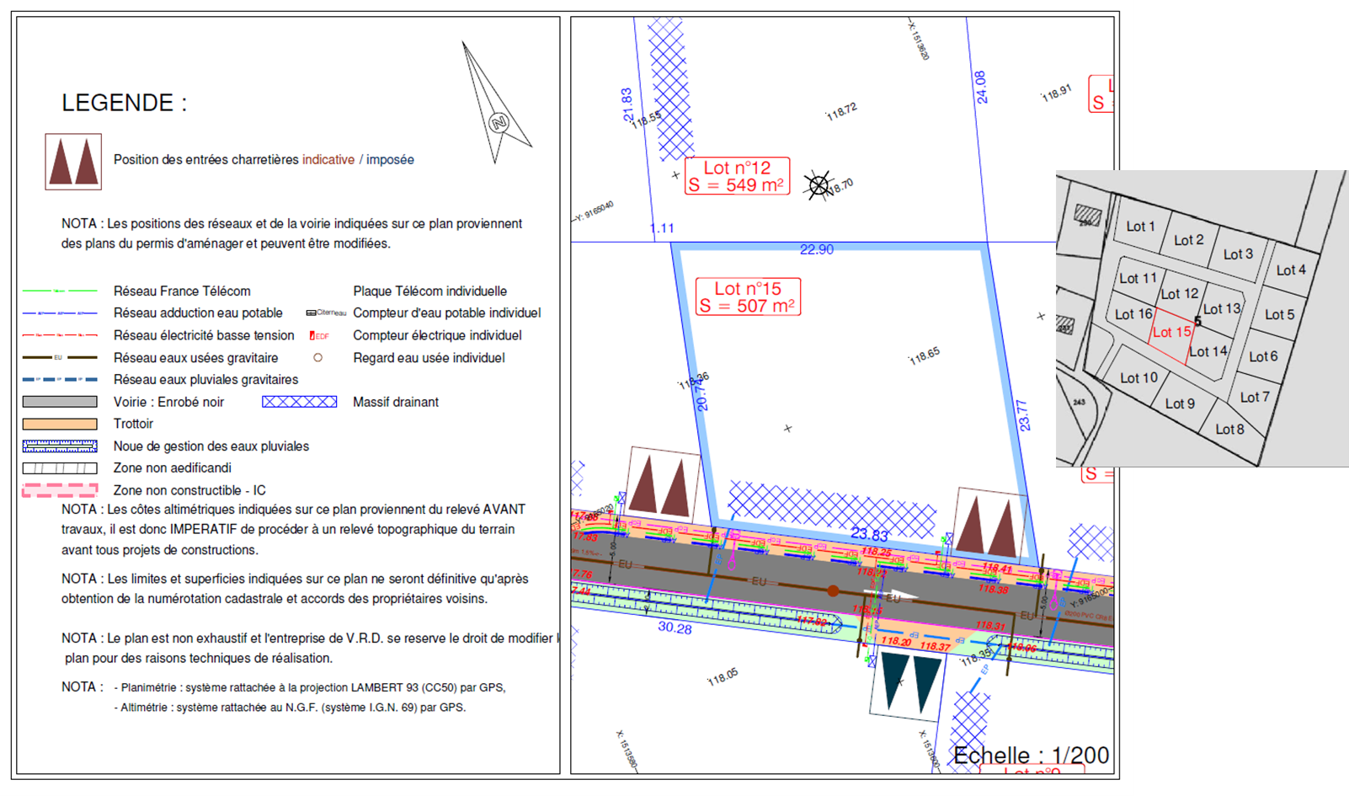This screenshot has height=796, width=1349.
Task: Click the 30.28 dimension below the road
Action: click(x=674, y=628)
